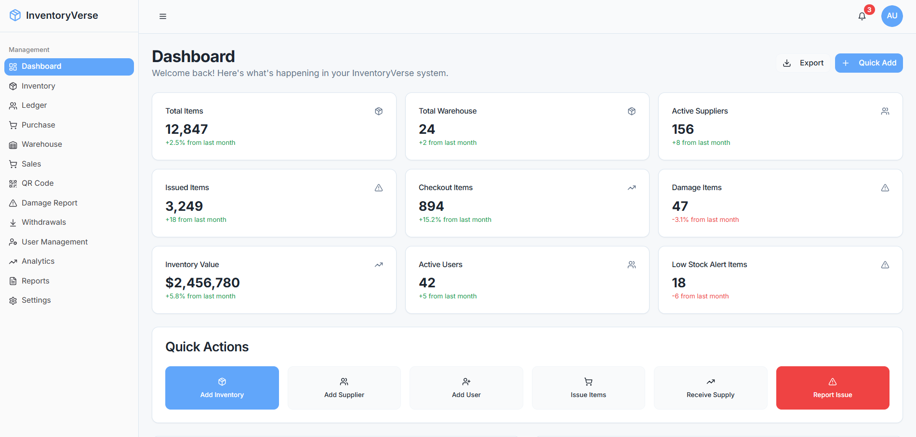The image size is (916, 437).
Task: Click the Receive Supply quick action
Action: pyautogui.click(x=710, y=388)
